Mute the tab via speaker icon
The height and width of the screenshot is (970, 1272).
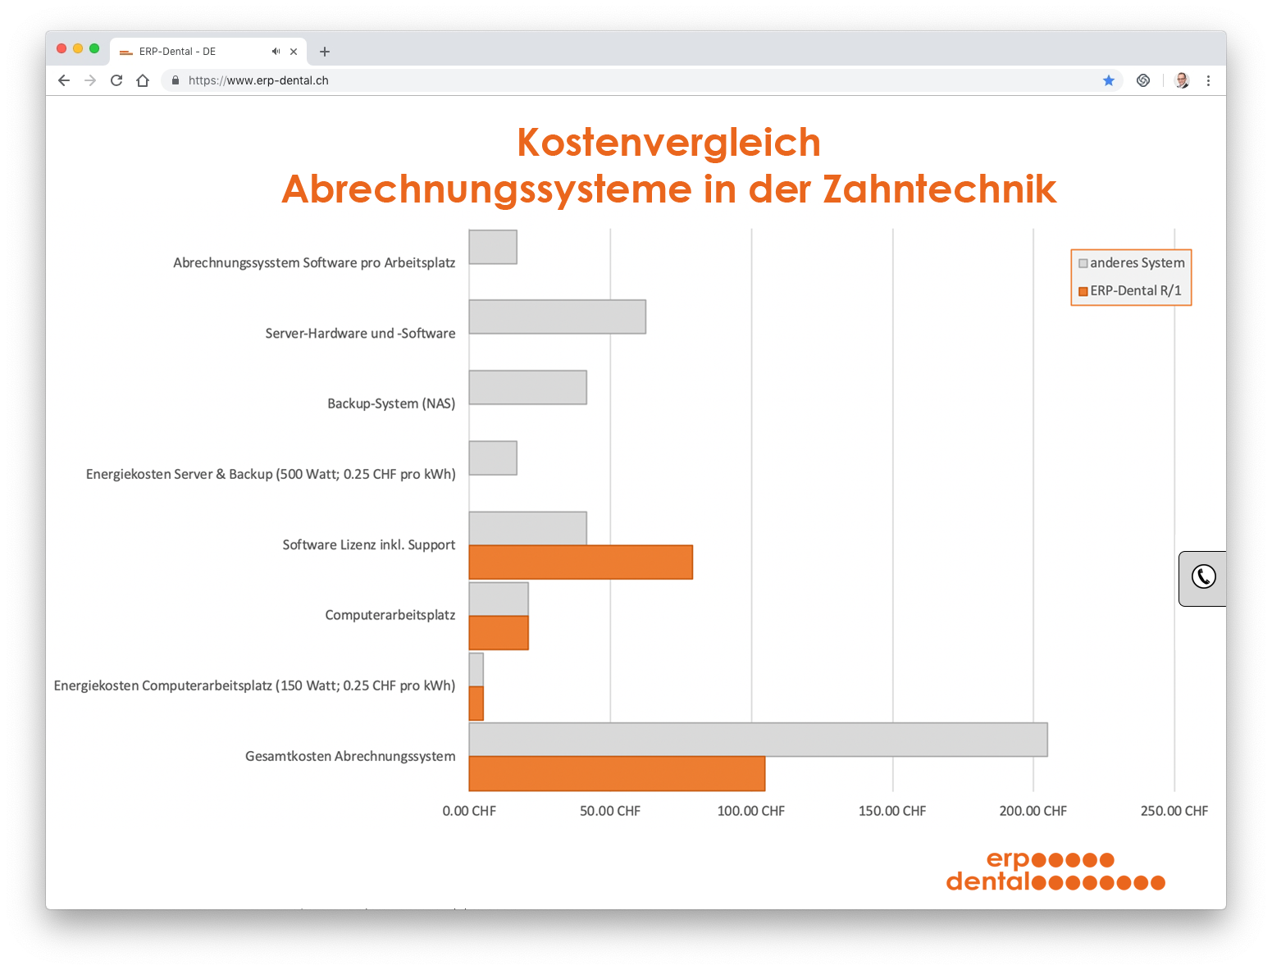(x=276, y=51)
